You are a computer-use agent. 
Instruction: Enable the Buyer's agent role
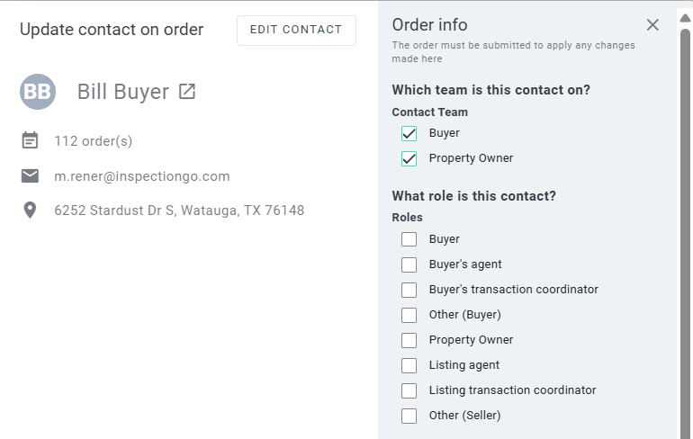[x=409, y=264]
